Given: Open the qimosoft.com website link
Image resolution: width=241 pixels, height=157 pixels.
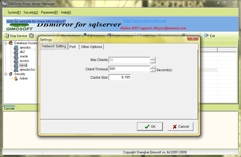Looking at the screenshot, I should coord(145,21).
